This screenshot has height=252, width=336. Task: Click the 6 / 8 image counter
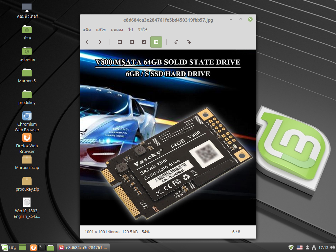coord(236,232)
